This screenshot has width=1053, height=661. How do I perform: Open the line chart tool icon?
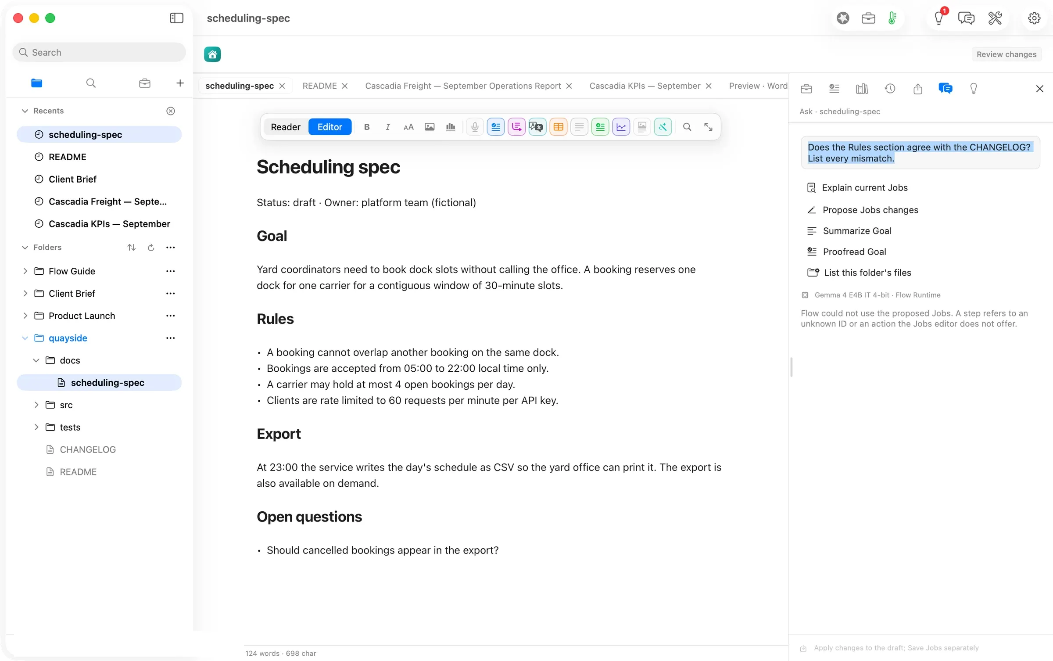point(621,127)
